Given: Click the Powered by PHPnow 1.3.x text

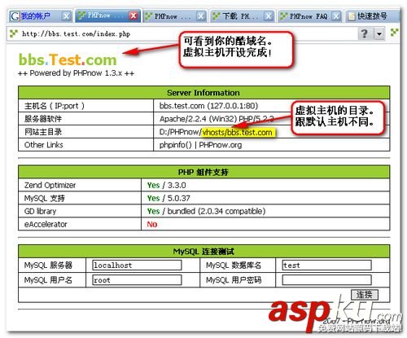Looking at the screenshot, I should tap(76, 73).
